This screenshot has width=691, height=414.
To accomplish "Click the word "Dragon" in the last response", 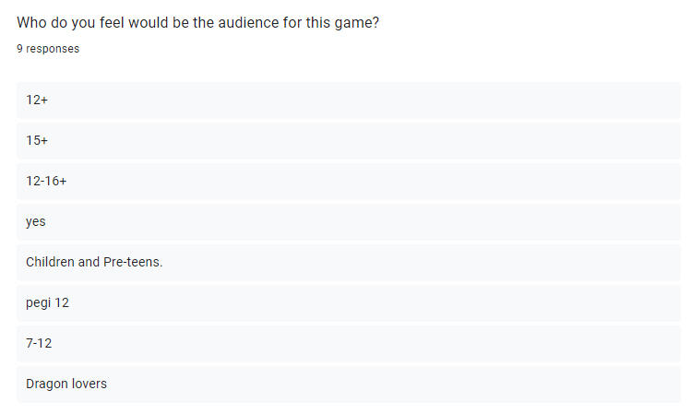I will tap(46, 384).
